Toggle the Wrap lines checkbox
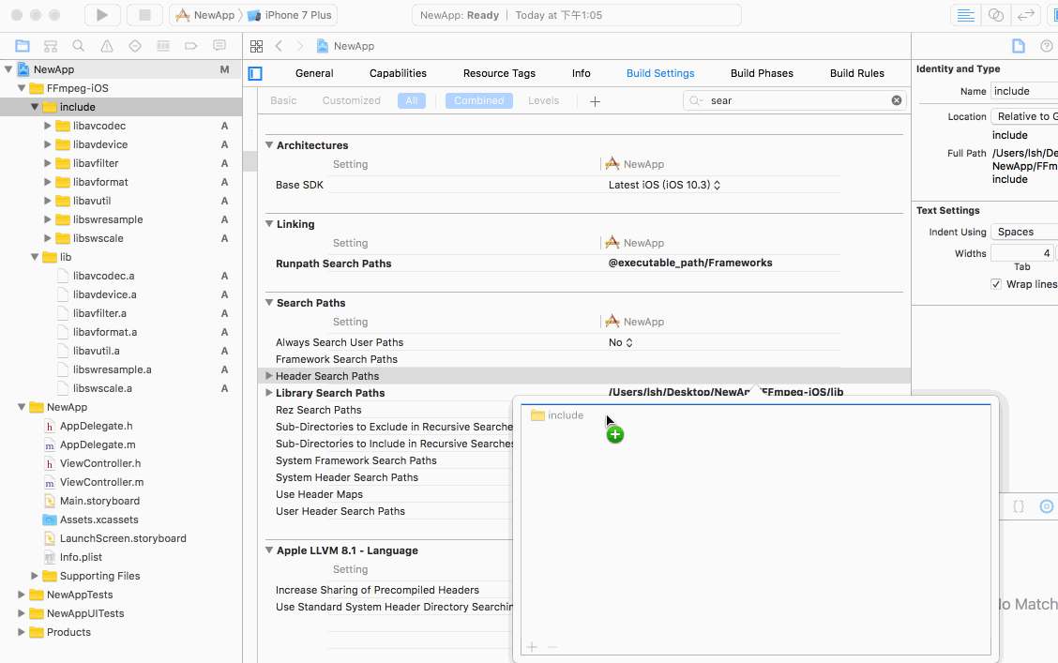The image size is (1058, 663). point(996,284)
